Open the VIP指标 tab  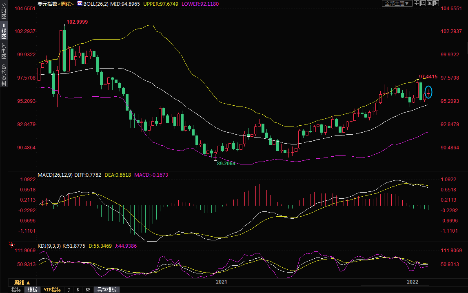click(52, 290)
